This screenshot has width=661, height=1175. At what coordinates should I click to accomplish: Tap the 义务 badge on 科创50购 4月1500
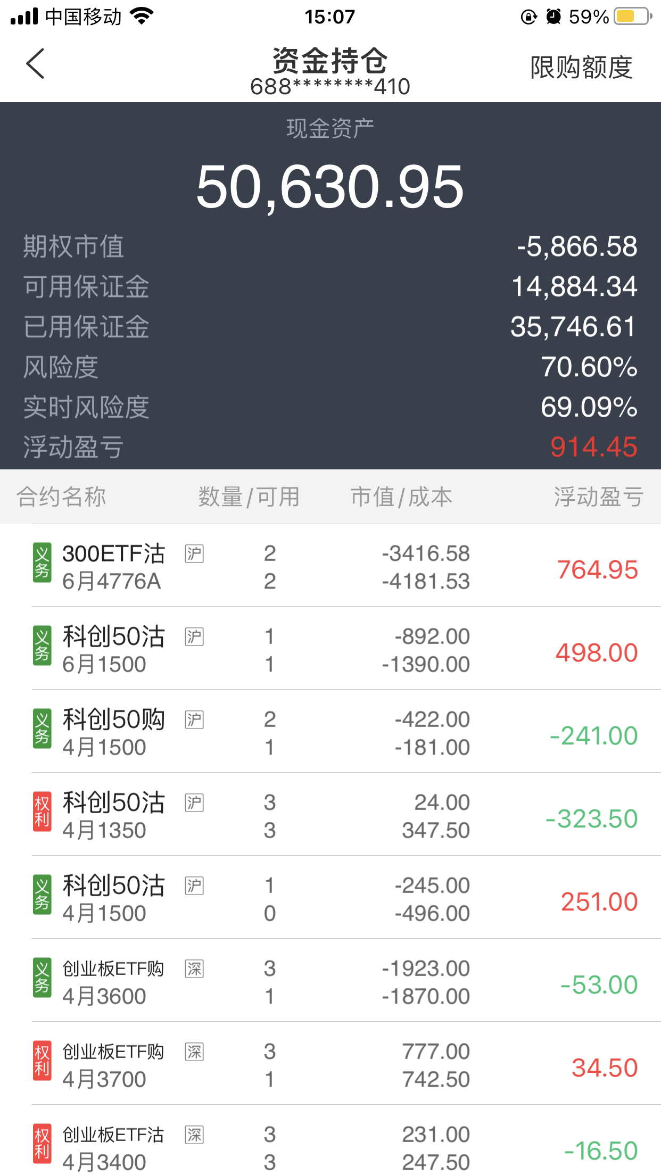click(42, 729)
